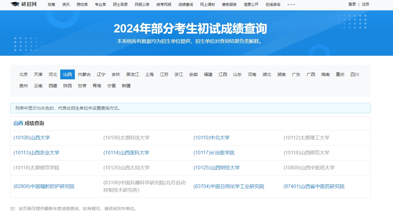The image size is (393, 222).
Task: Go to 专业库 in top navigation
Action: [100, 5]
